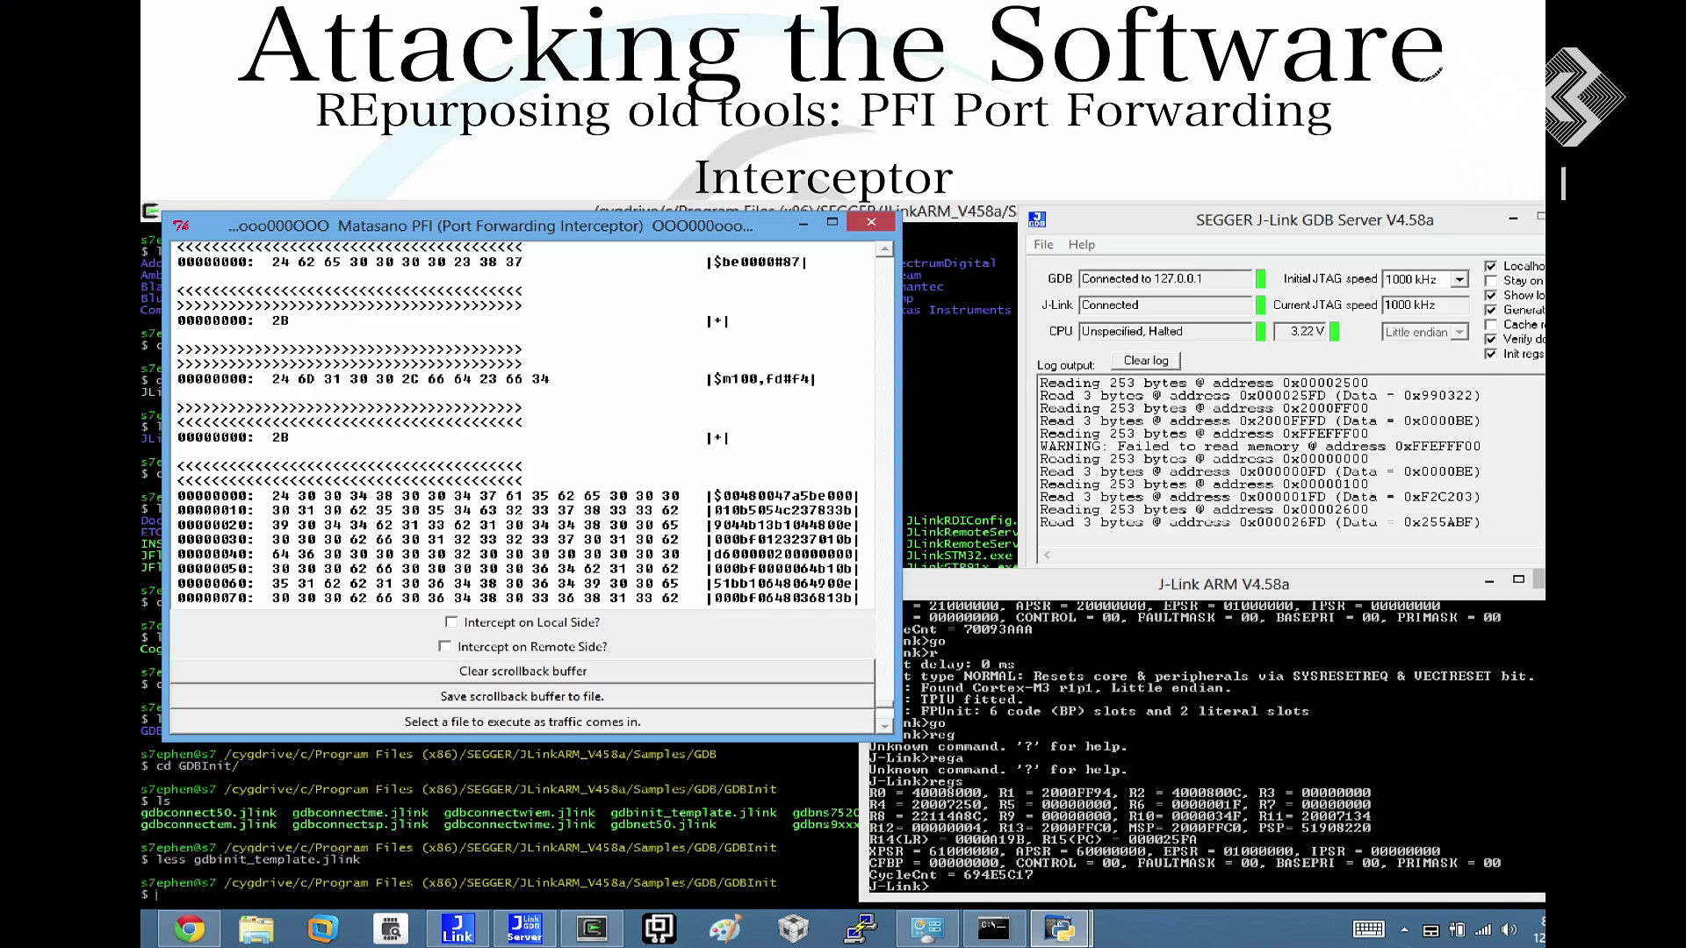Image resolution: width=1686 pixels, height=948 pixels.
Task: Open PuTTY network icon in the taskbar
Action: coord(861,928)
